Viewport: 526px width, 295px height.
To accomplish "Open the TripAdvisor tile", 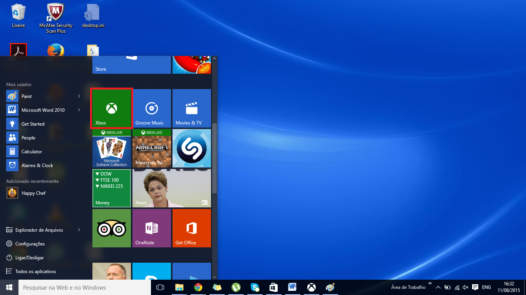I will coord(111,228).
